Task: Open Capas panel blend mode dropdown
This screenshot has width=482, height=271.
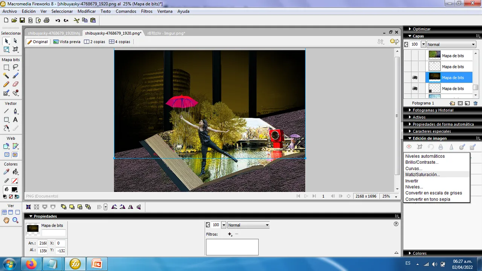Action: [451, 44]
